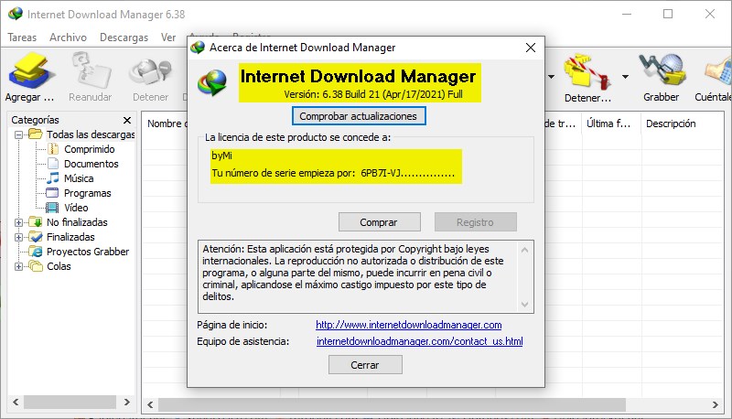Open the toolbar dropdown arrow beside the dialog edge
This screenshot has width=732, height=419.
point(552,77)
